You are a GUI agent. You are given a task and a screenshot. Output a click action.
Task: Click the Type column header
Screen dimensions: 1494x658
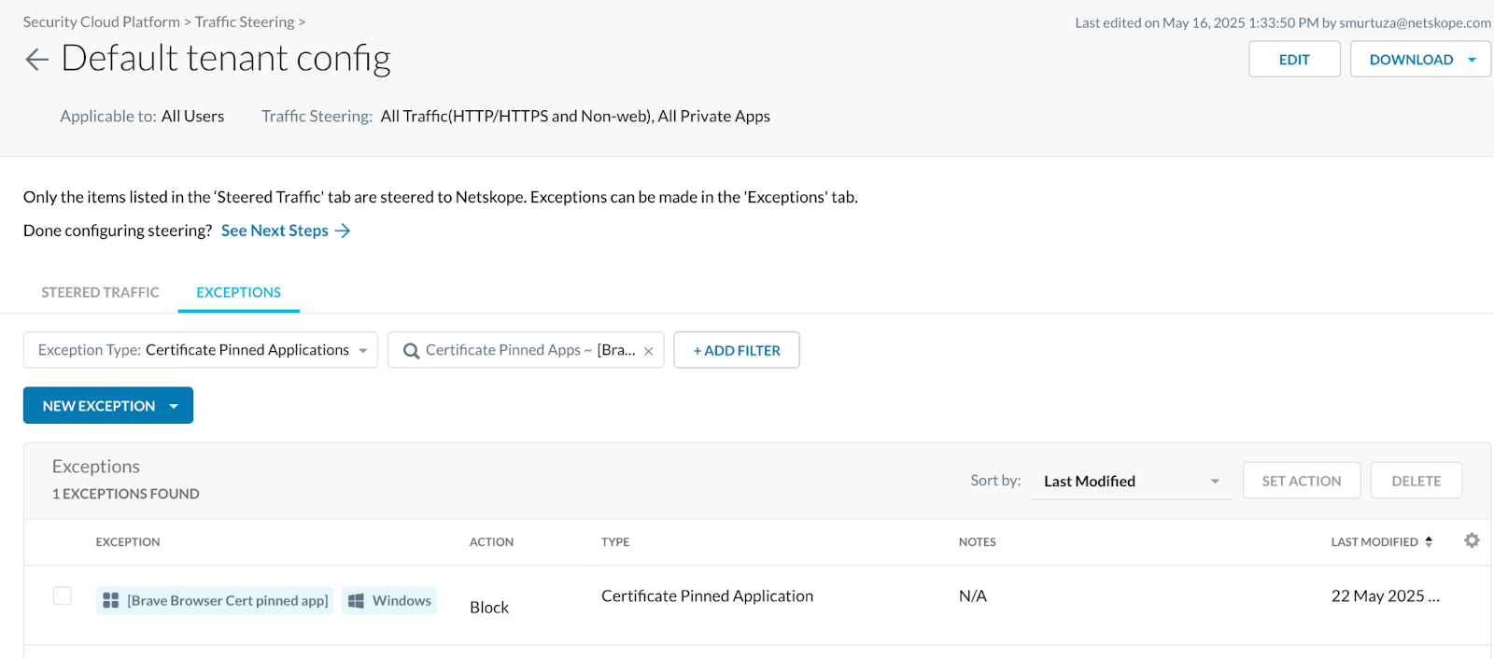(x=615, y=541)
